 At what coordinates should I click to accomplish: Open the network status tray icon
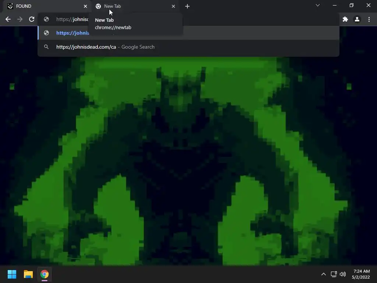pyautogui.click(x=334, y=274)
